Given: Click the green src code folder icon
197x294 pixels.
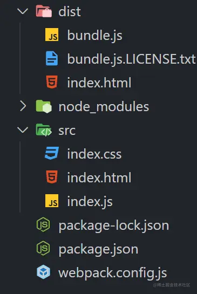Looking at the screenshot, I should 44,130.
